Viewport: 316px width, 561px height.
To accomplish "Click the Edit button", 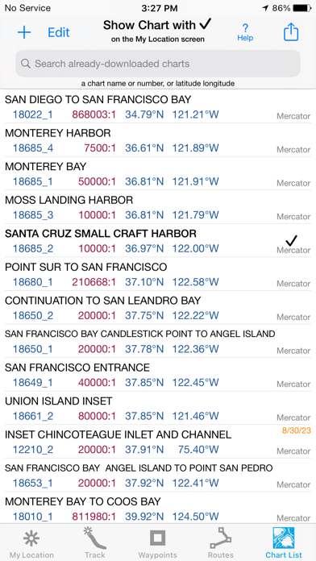I will coord(59,32).
